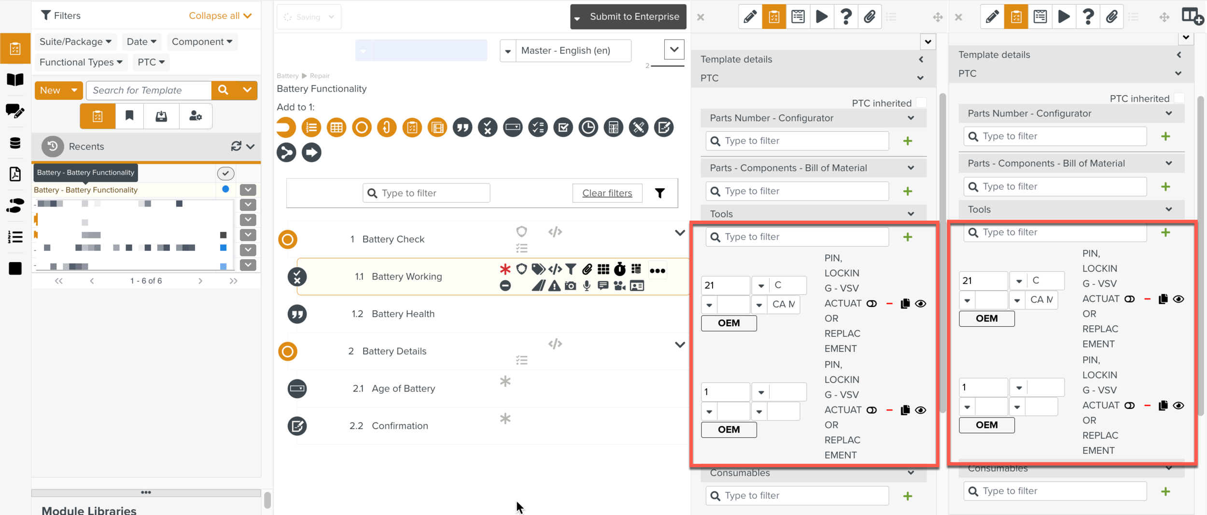Toggle the check circle above the Recents list

tap(225, 173)
